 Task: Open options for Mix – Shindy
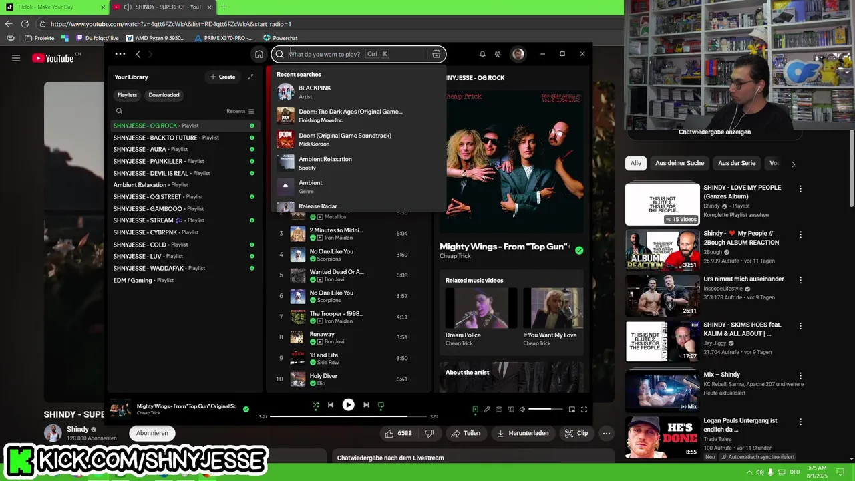(800, 376)
